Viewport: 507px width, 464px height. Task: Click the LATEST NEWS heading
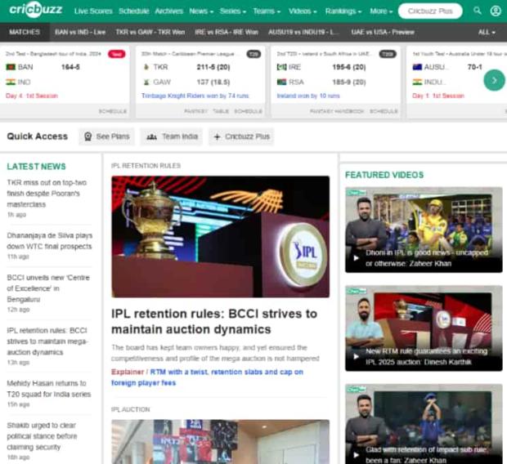[x=36, y=167]
